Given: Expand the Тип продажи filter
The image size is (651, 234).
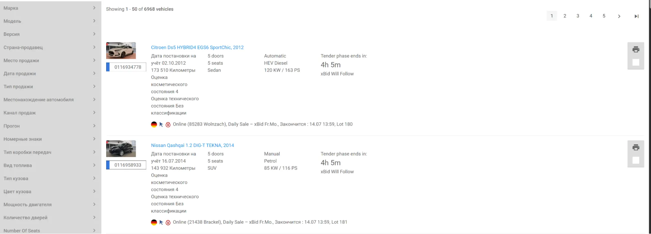Looking at the screenshot, I should (50, 86).
